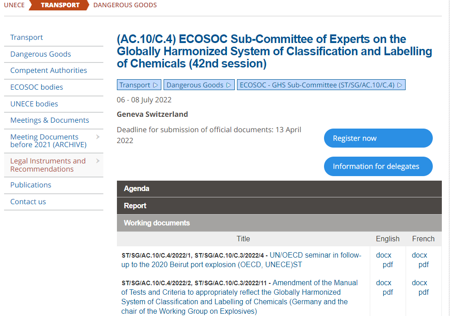
Task: Go to UNECE breadcrumb link
Action: pos(14,5)
